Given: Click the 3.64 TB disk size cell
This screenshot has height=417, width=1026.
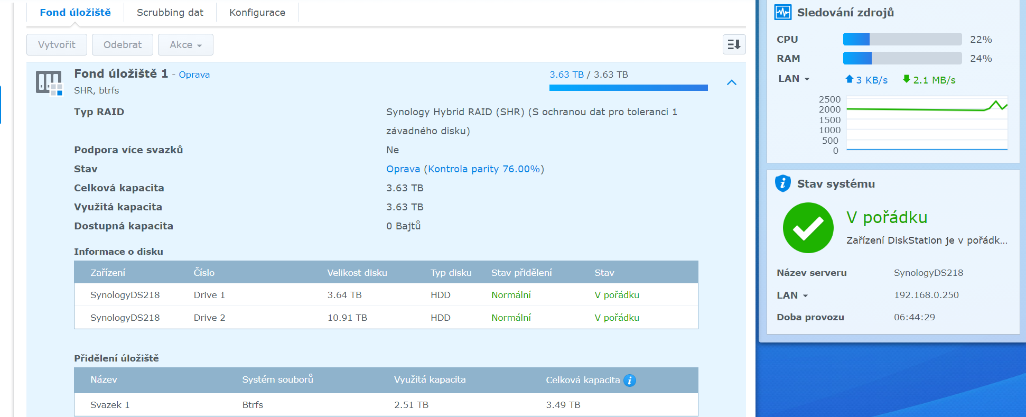Looking at the screenshot, I should coord(344,295).
